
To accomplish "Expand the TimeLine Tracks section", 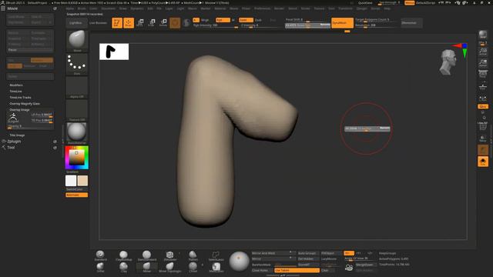I will tap(21, 98).
